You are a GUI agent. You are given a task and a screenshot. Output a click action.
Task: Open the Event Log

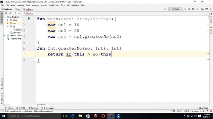pyautogui.click(x=203, y=108)
